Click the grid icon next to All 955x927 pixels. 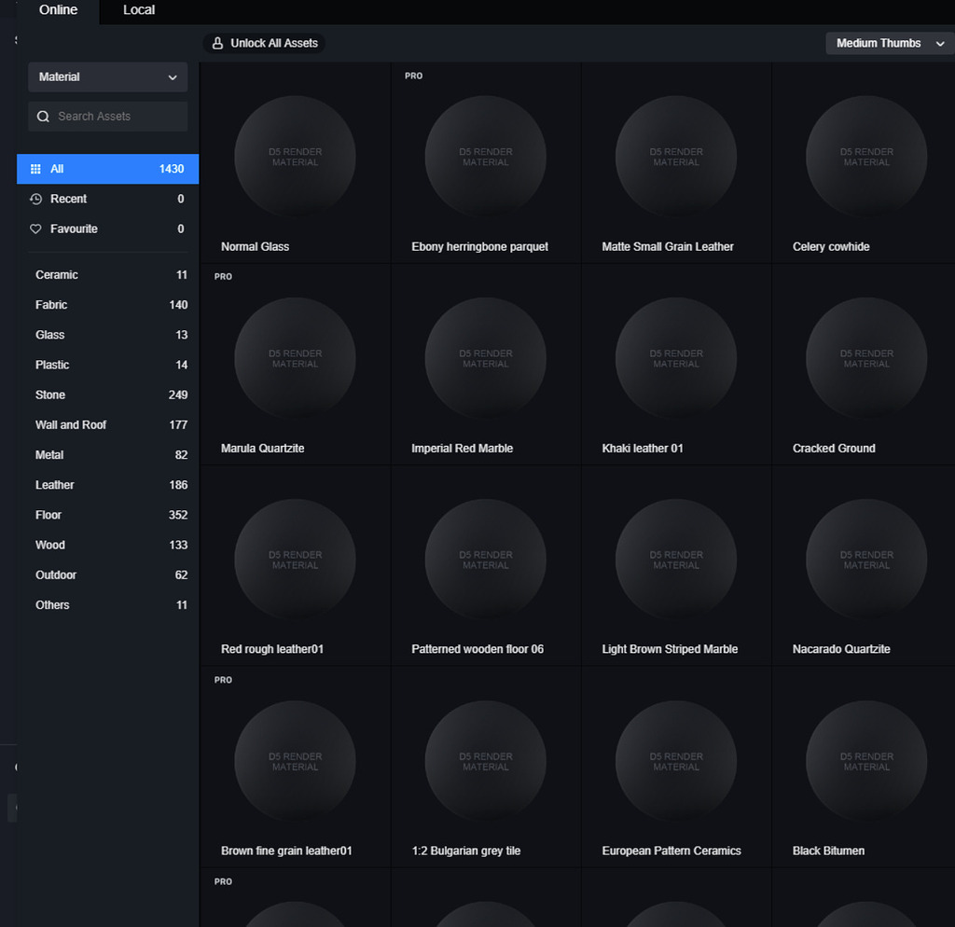click(x=36, y=169)
